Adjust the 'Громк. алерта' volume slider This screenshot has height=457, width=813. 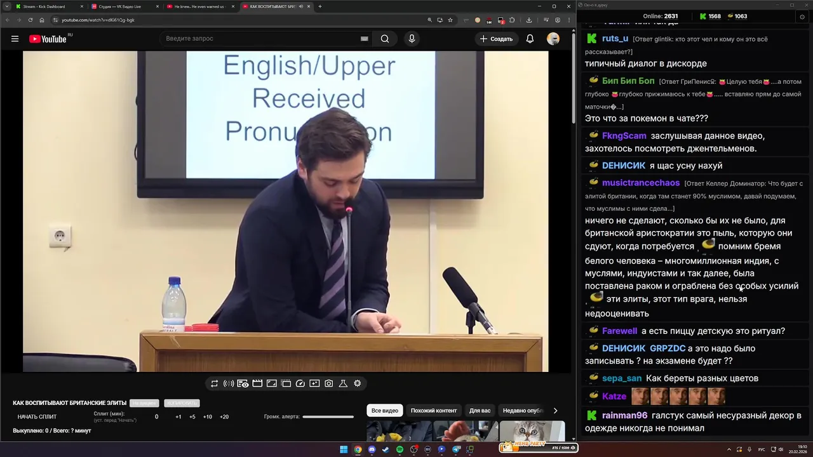[x=328, y=417]
